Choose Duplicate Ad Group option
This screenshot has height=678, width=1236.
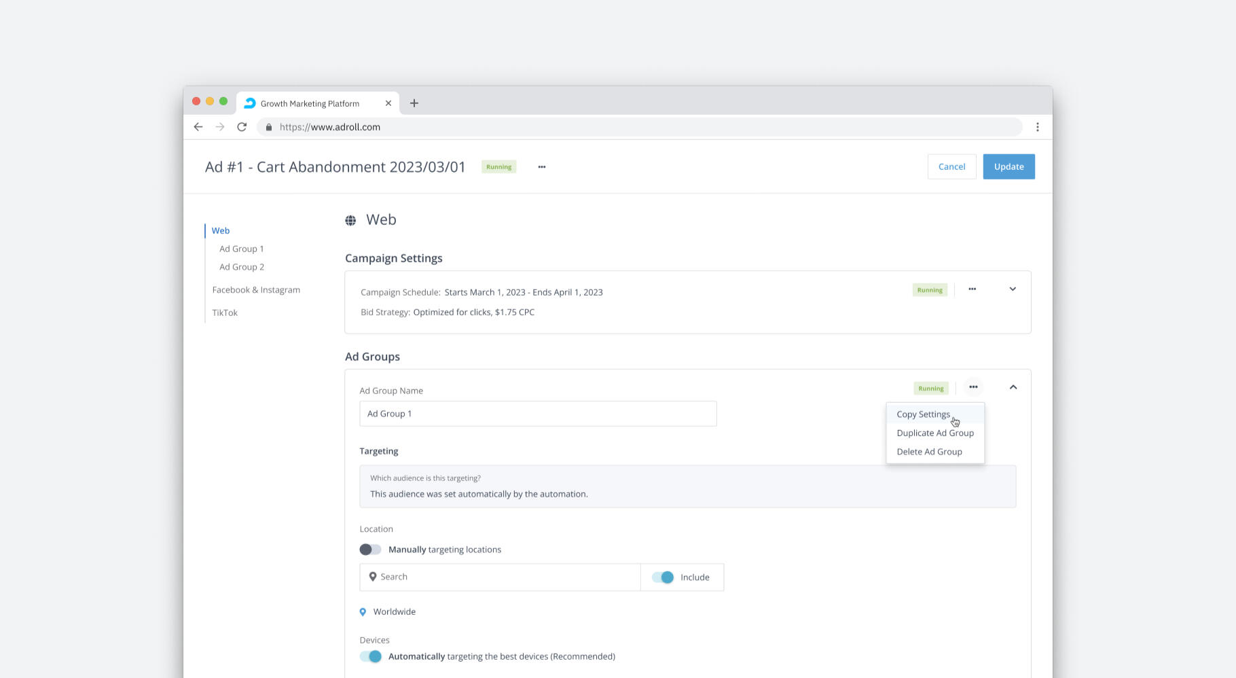pos(934,433)
